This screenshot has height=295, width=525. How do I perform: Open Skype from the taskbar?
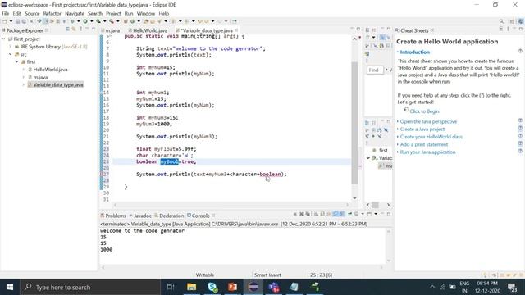coord(212,287)
